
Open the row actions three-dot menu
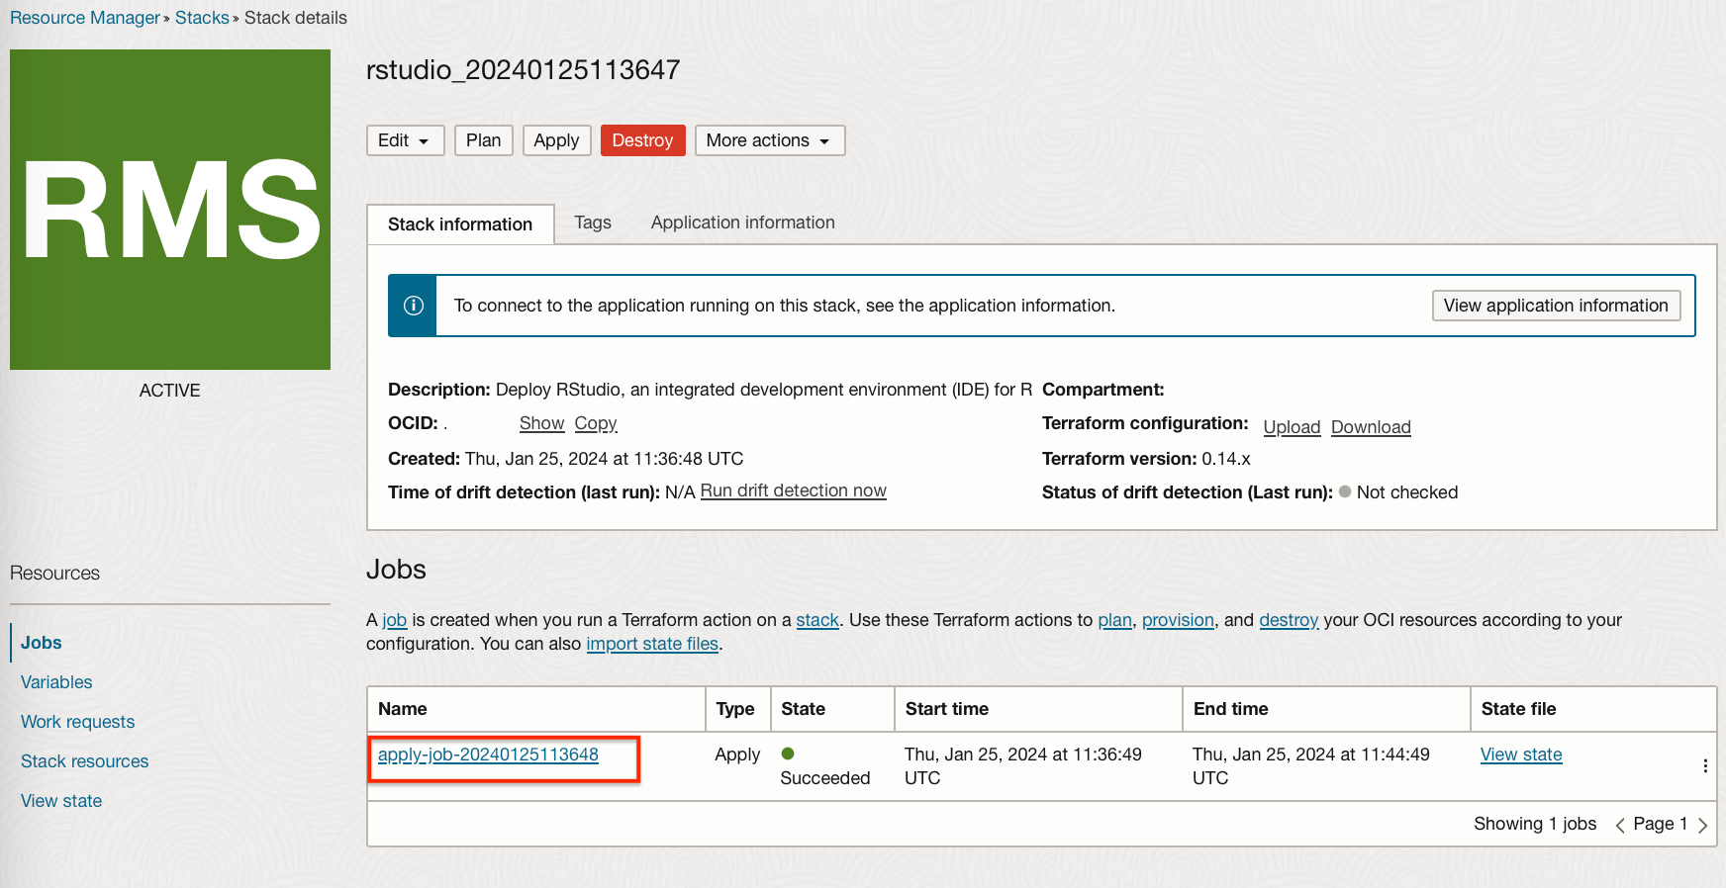[x=1705, y=765]
